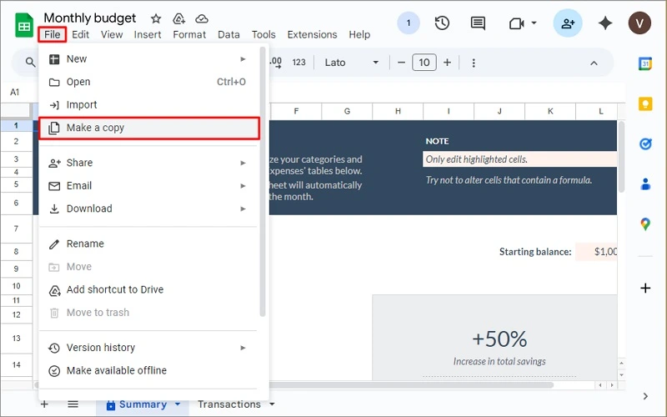Open the Edit menu
The image size is (667, 417).
coord(80,34)
